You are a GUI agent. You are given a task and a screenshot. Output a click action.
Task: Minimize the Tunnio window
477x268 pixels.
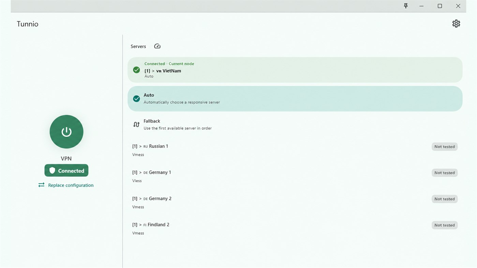click(x=421, y=6)
